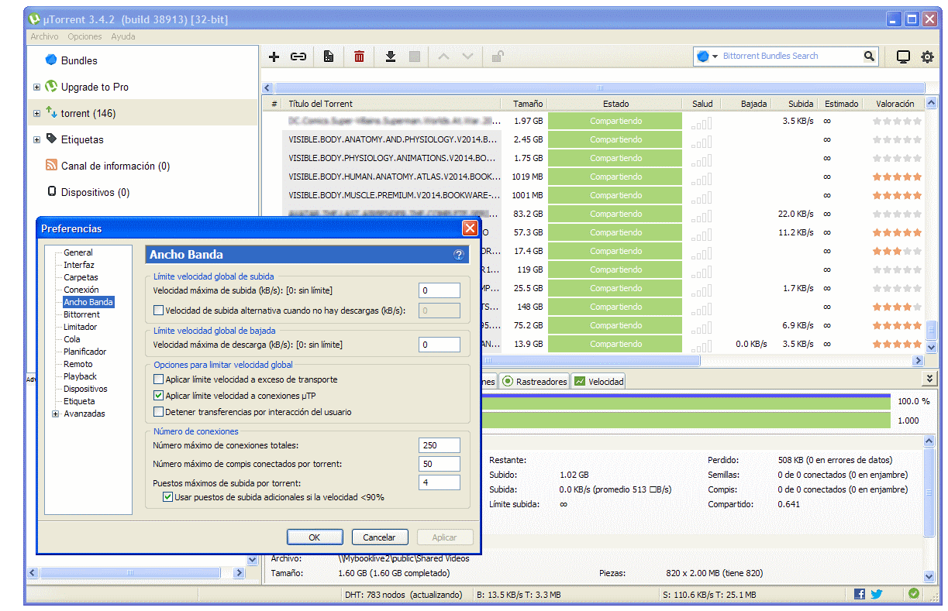Expand Avanzadas in preferences tree
The width and height of the screenshot is (948, 611).
(x=55, y=414)
